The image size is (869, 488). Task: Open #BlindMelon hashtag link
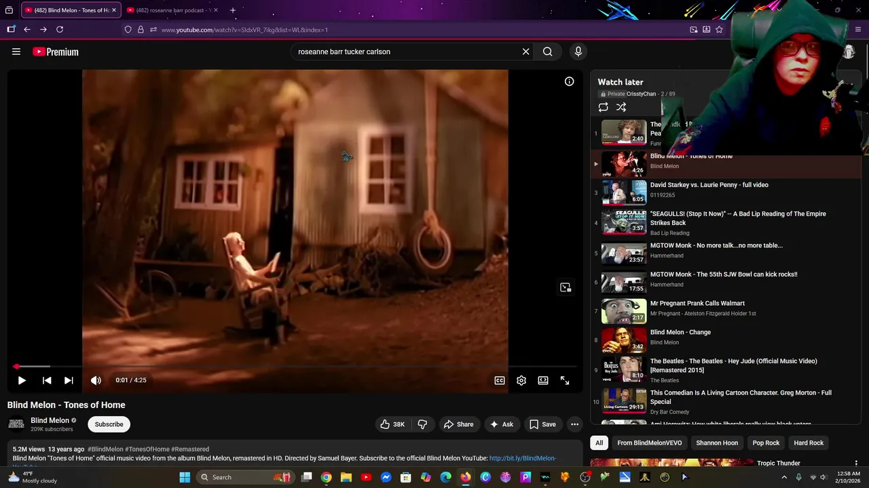(105, 449)
